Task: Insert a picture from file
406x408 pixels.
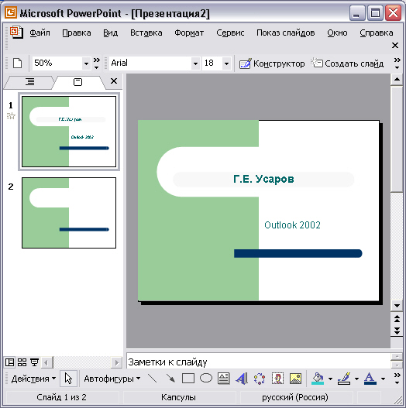Action: (x=295, y=379)
